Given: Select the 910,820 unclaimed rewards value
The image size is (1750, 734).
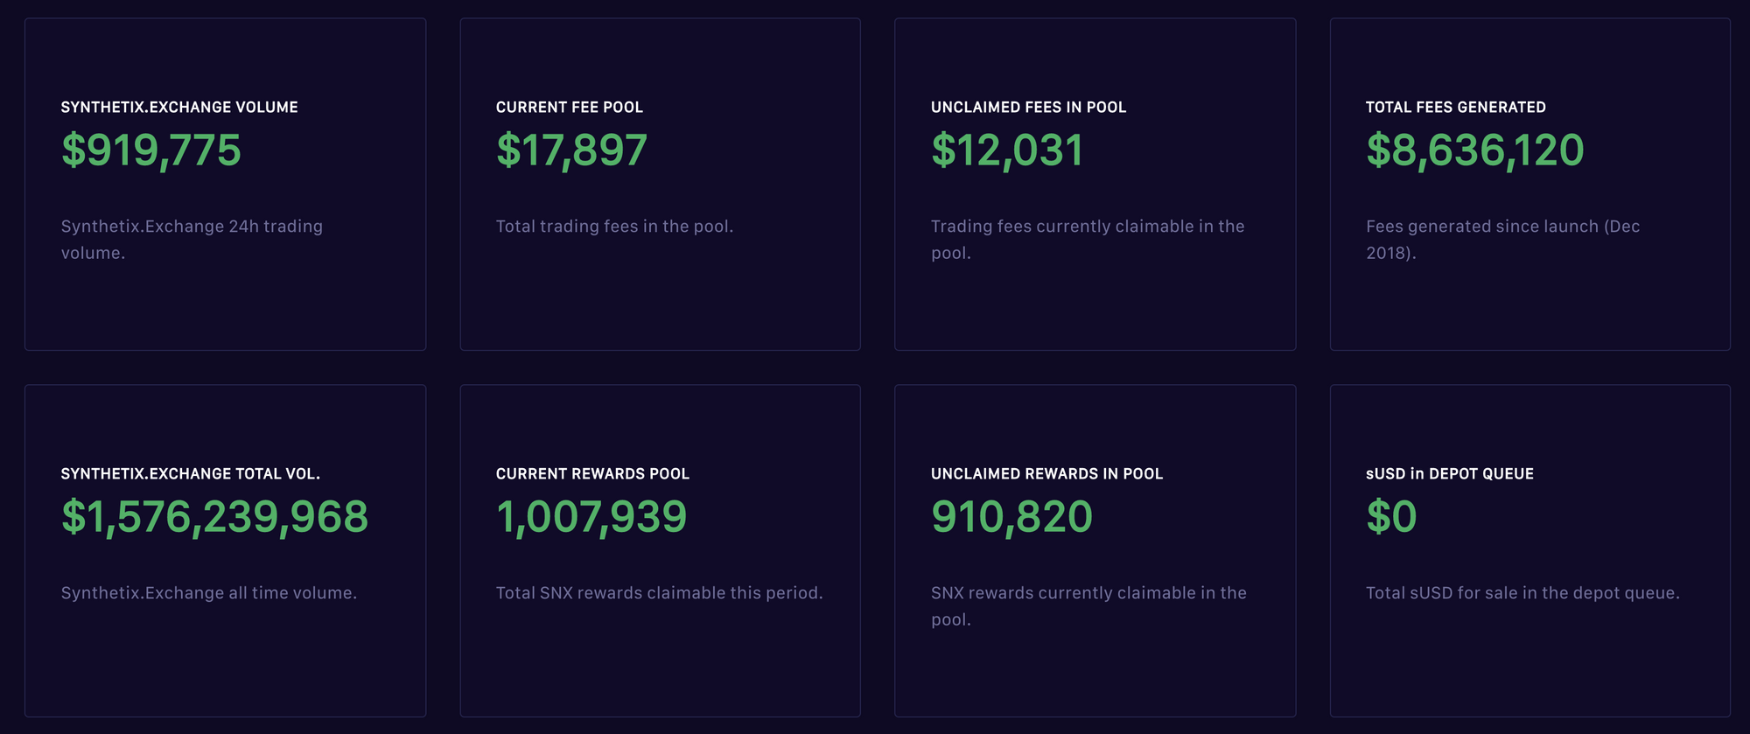Looking at the screenshot, I should point(1011,516).
